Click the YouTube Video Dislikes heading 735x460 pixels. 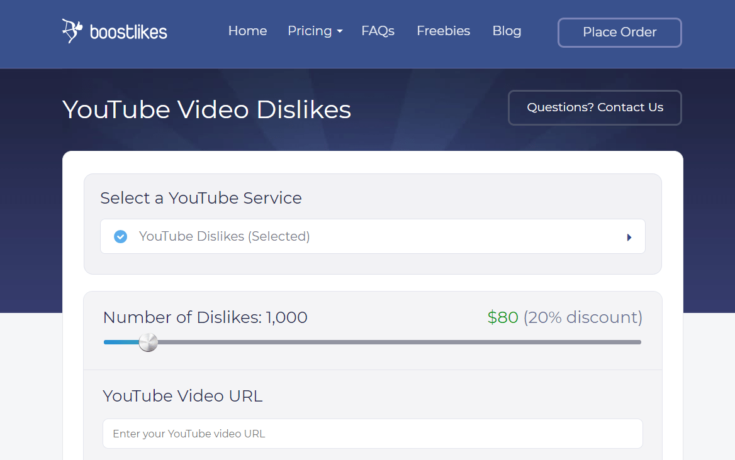(x=206, y=109)
